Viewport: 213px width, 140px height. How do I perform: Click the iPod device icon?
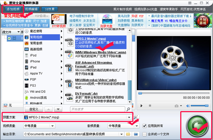[26, 55]
